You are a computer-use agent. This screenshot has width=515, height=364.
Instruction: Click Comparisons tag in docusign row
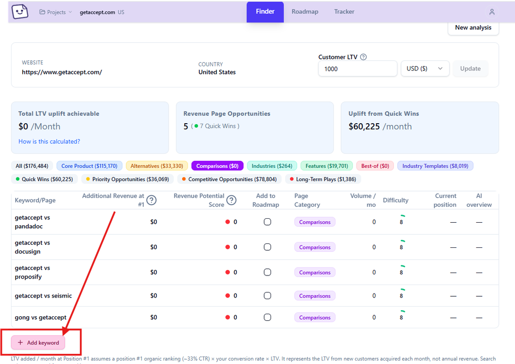[x=315, y=247]
